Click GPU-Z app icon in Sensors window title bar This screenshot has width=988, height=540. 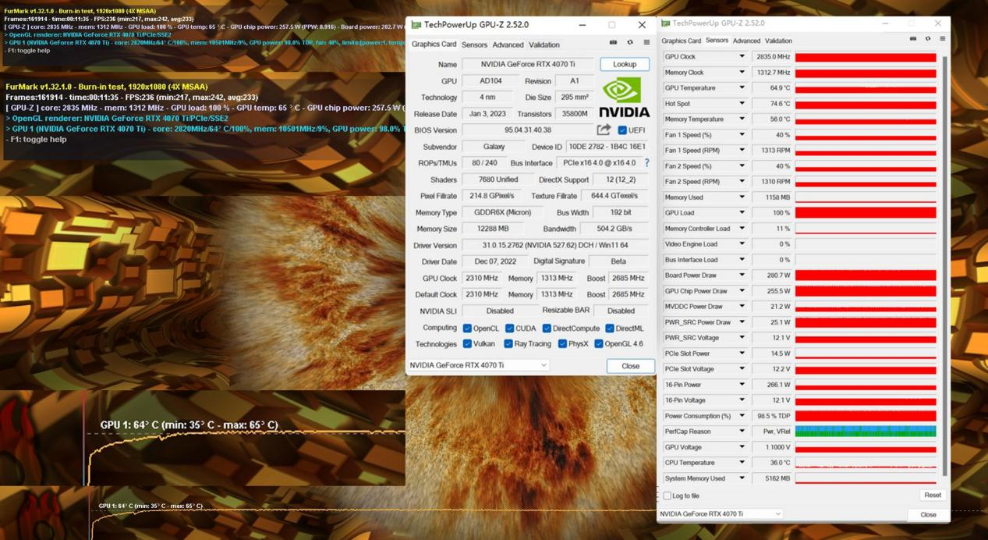665,23
